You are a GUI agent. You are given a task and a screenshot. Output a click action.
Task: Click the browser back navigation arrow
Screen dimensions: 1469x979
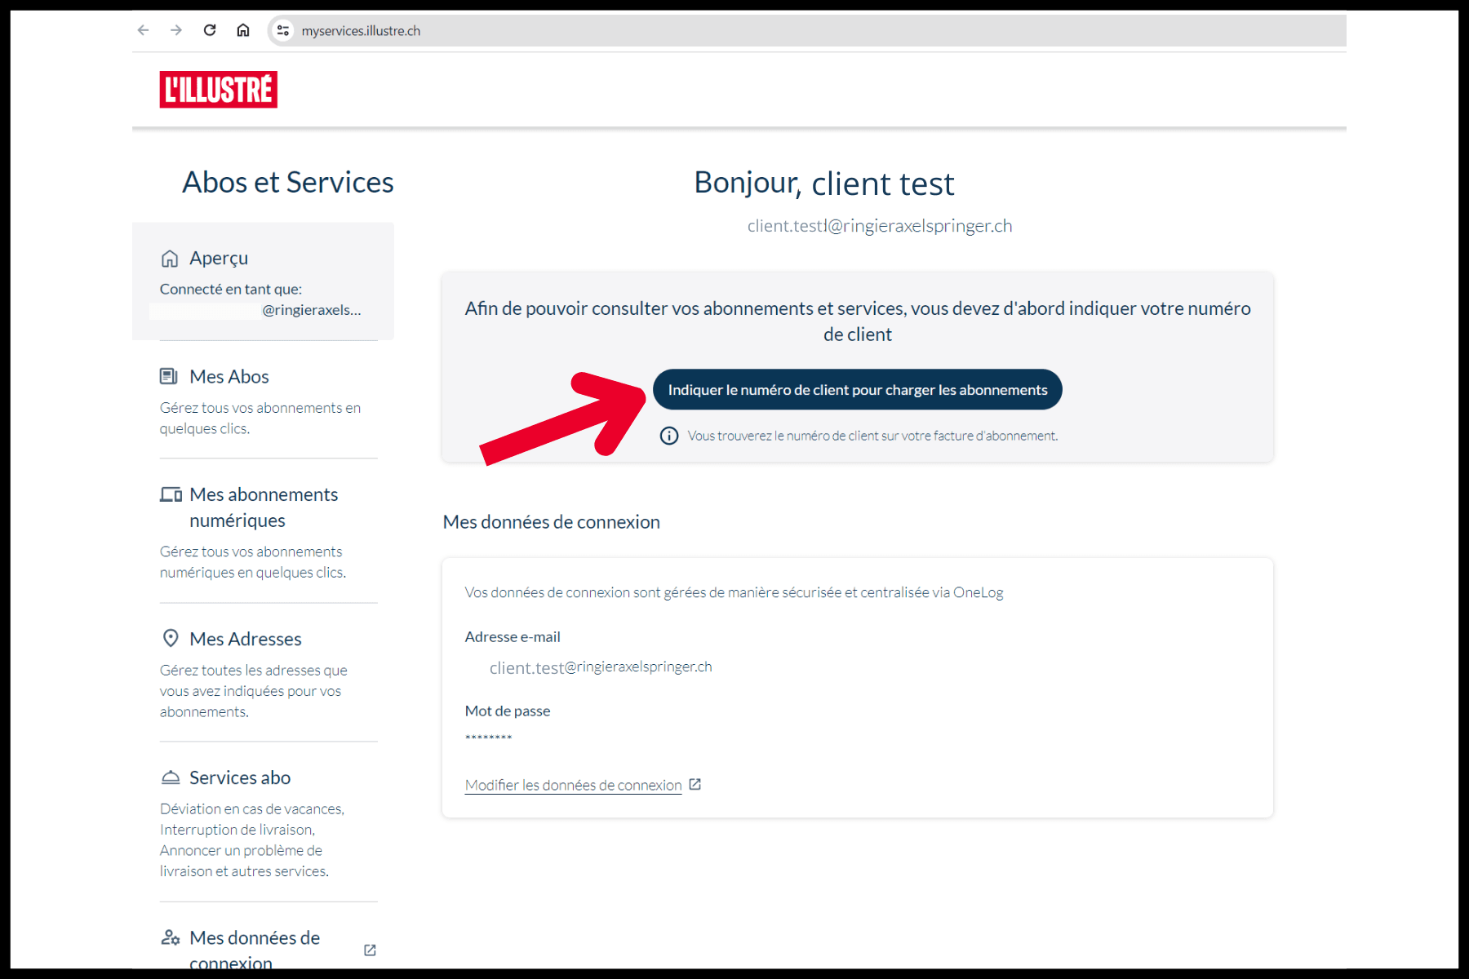[143, 30]
